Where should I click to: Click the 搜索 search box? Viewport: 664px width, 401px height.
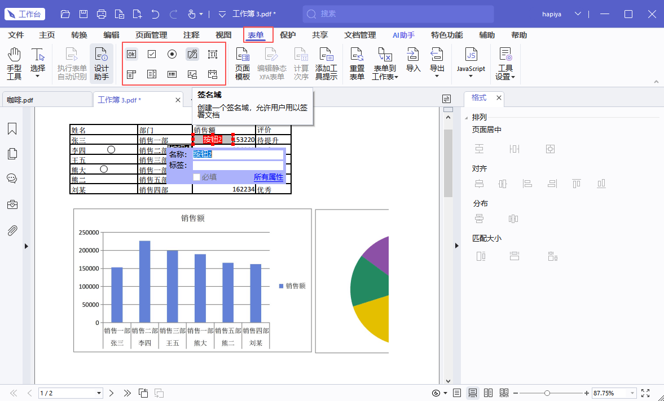coord(398,14)
